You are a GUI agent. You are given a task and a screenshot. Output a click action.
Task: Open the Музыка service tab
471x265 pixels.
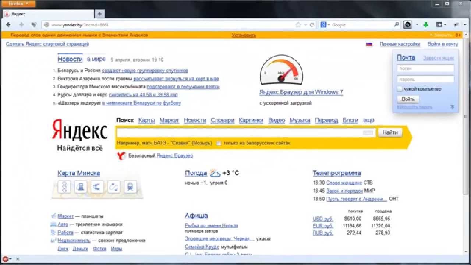(x=300, y=120)
